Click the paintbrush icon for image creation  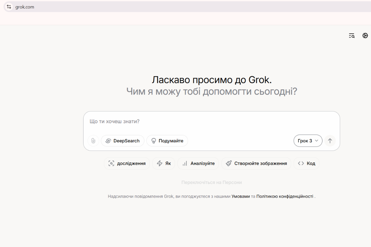tap(229, 163)
